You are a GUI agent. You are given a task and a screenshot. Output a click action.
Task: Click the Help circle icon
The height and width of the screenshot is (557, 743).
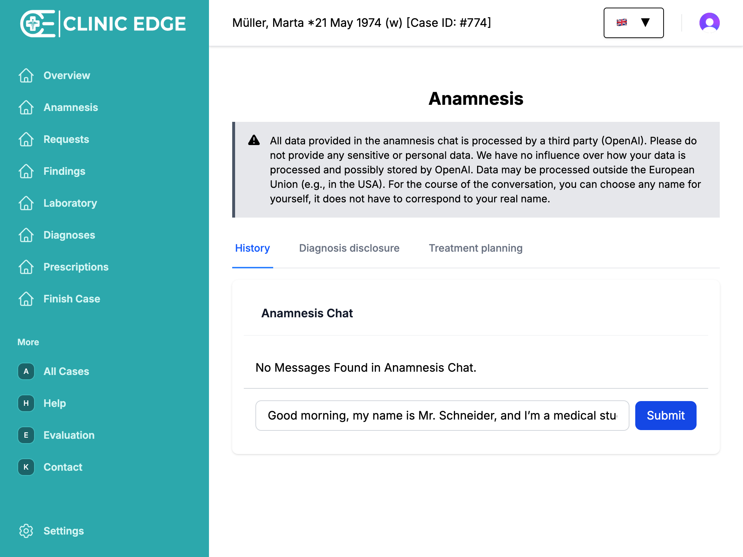(x=26, y=403)
